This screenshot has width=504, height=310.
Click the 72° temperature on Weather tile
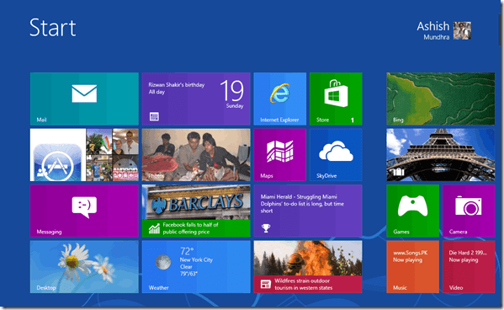coord(187,251)
